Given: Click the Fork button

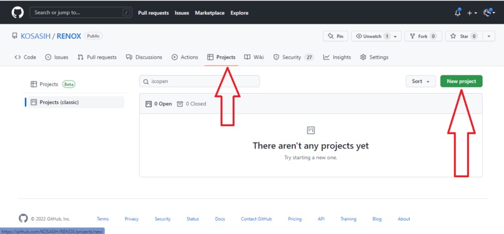Looking at the screenshot, I should pyautogui.click(x=423, y=36).
